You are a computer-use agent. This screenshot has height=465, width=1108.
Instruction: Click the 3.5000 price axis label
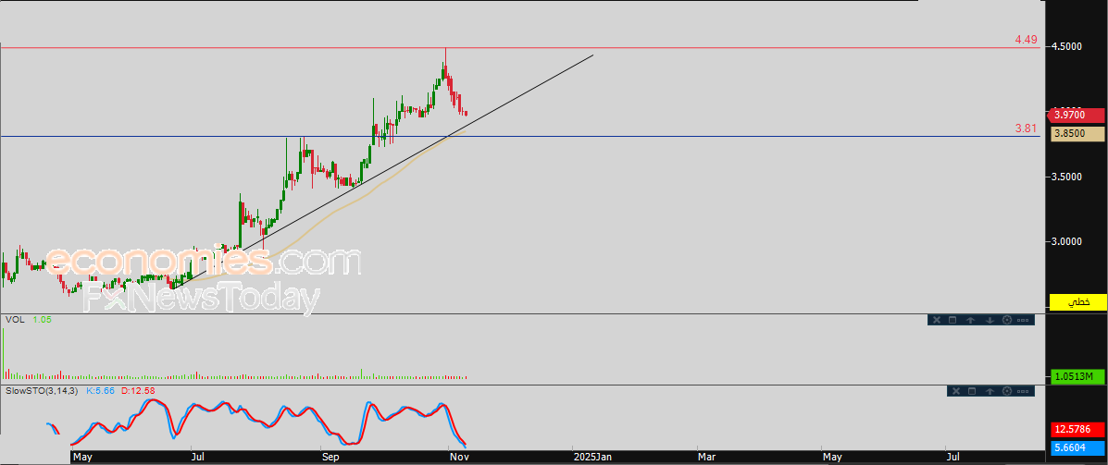[1068, 177]
